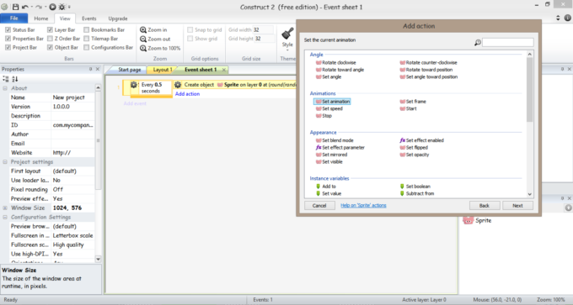The width and height of the screenshot is (573, 305).
Task: Click the Save icon in quick access toolbar
Action: [15, 7]
